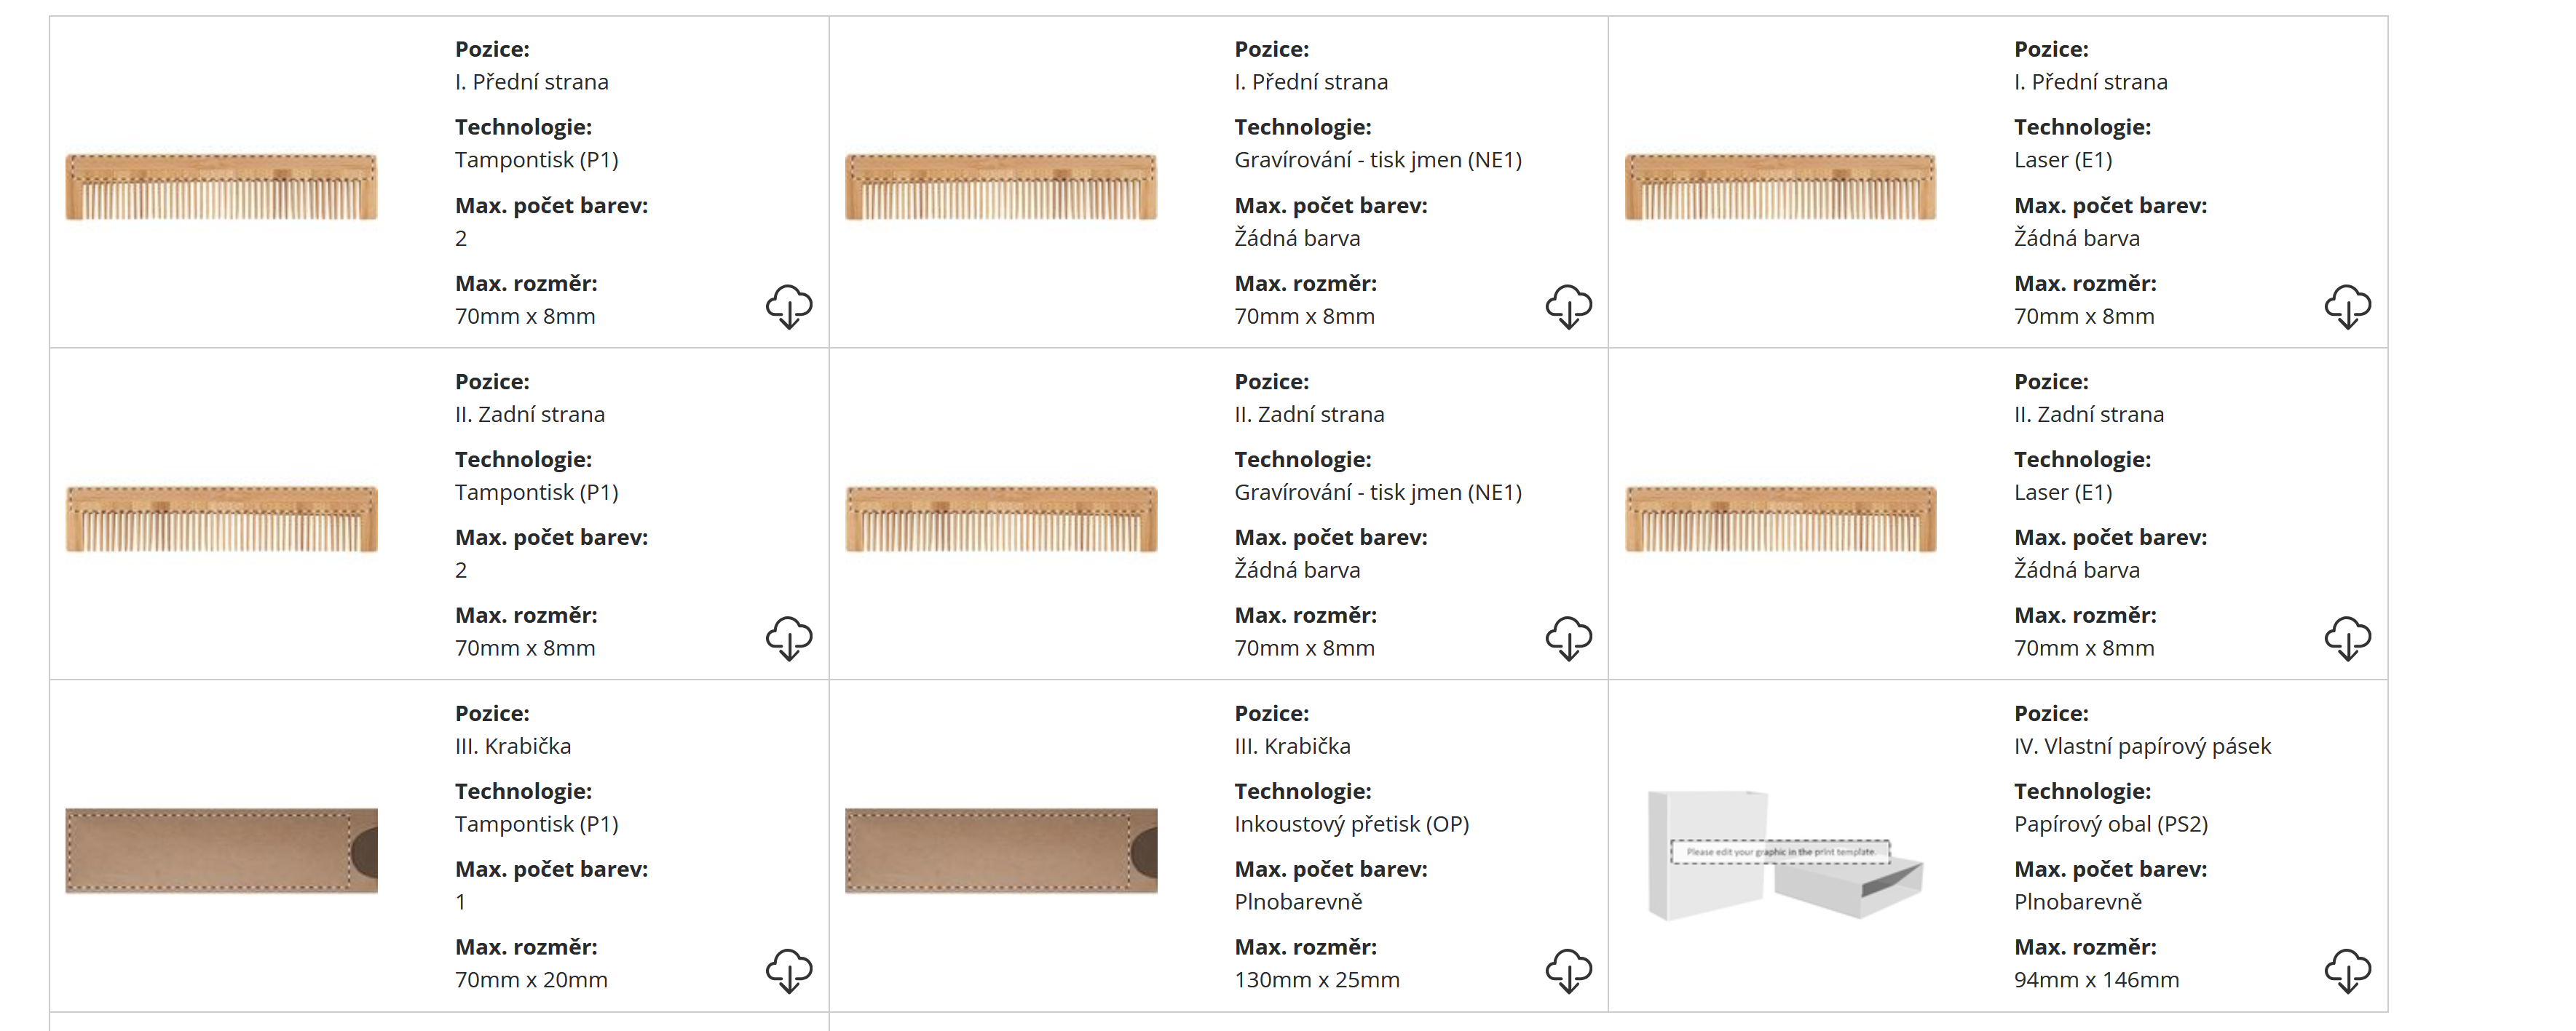2576x1031 pixels.
Task: Open comb image for front side Gravírování
Action: tap(1001, 187)
